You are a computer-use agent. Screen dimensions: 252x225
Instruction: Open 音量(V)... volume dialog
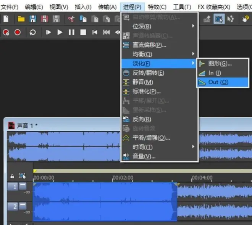(x=159, y=156)
